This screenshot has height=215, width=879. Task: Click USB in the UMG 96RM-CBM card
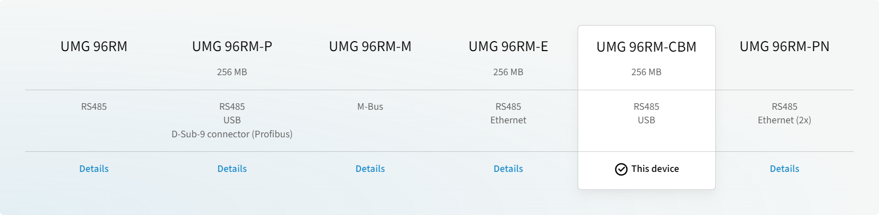point(646,120)
